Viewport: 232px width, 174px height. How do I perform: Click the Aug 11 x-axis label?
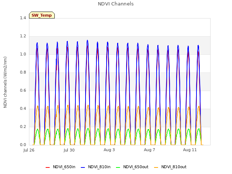190,150
